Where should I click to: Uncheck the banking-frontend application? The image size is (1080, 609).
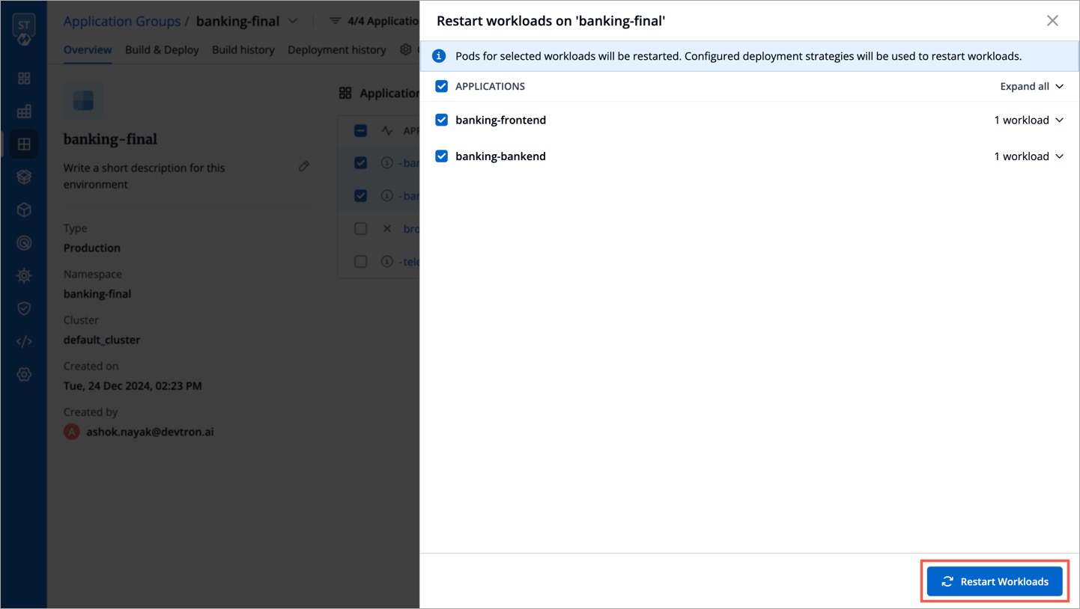441,120
